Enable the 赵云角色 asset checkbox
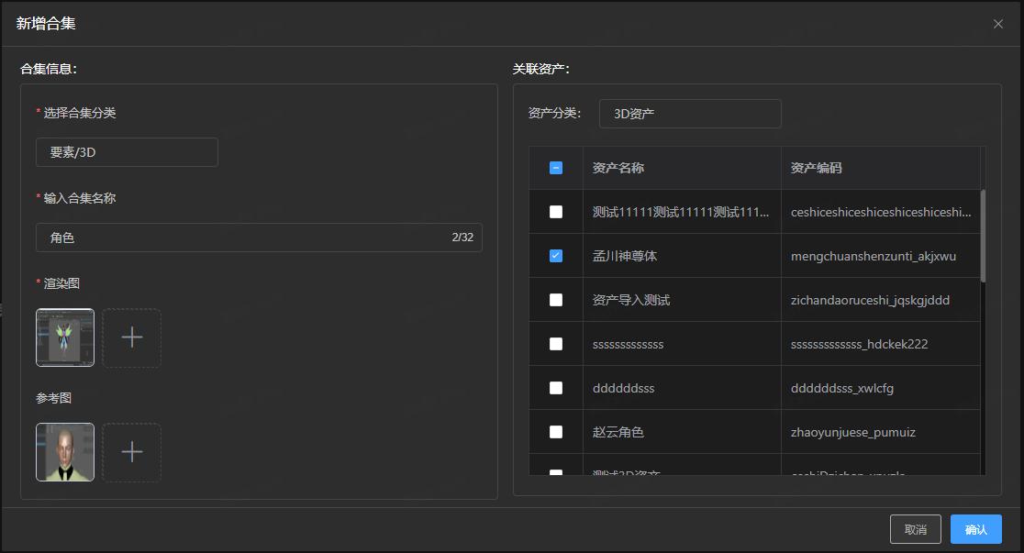Image resolution: width=1024 pixels, height=553 pixels. point(556,432)
